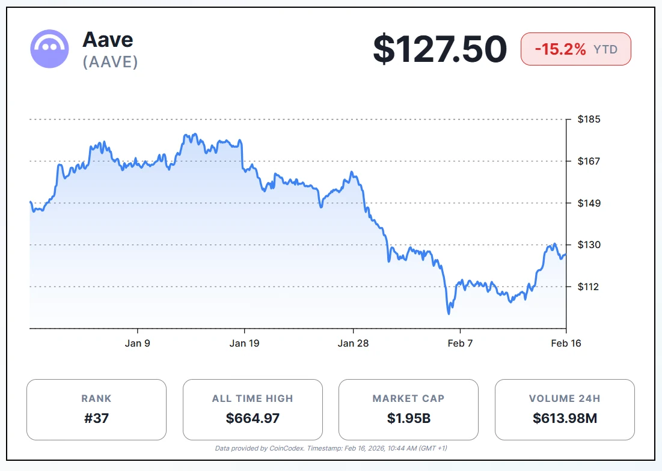
Task: Open the All Time High stat card
Action: [x=253, y=409]
